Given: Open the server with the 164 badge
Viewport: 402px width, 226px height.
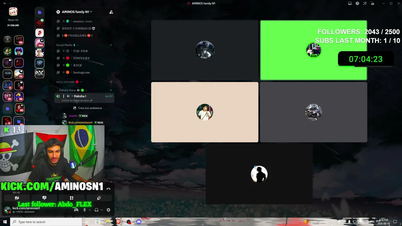Looking at the screenshot, I should (x=40, y=43).
